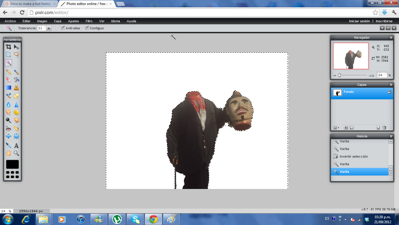
Task: Select the Dodge tool
Action: [x=9, y=120]
